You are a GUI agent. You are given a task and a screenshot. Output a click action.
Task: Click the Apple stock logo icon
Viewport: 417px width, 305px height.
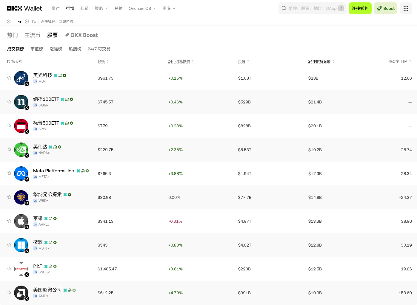pos(21,221)
